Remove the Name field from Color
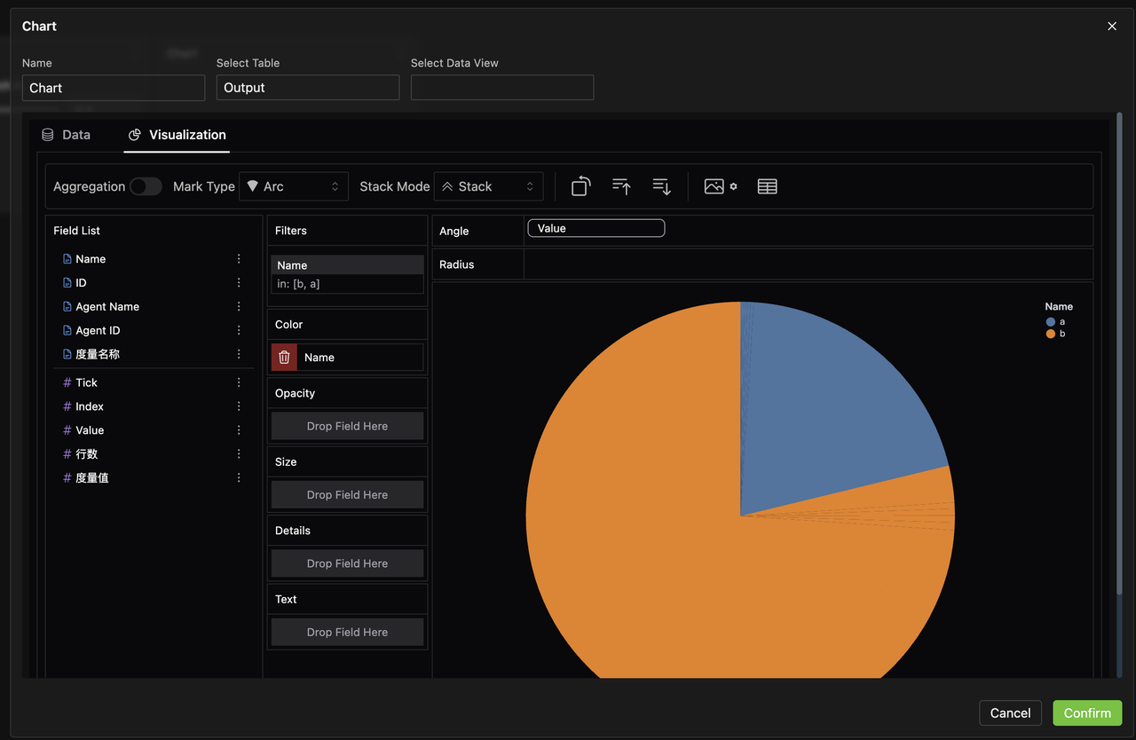This screenshot has width=1136, height=740. 284,358
